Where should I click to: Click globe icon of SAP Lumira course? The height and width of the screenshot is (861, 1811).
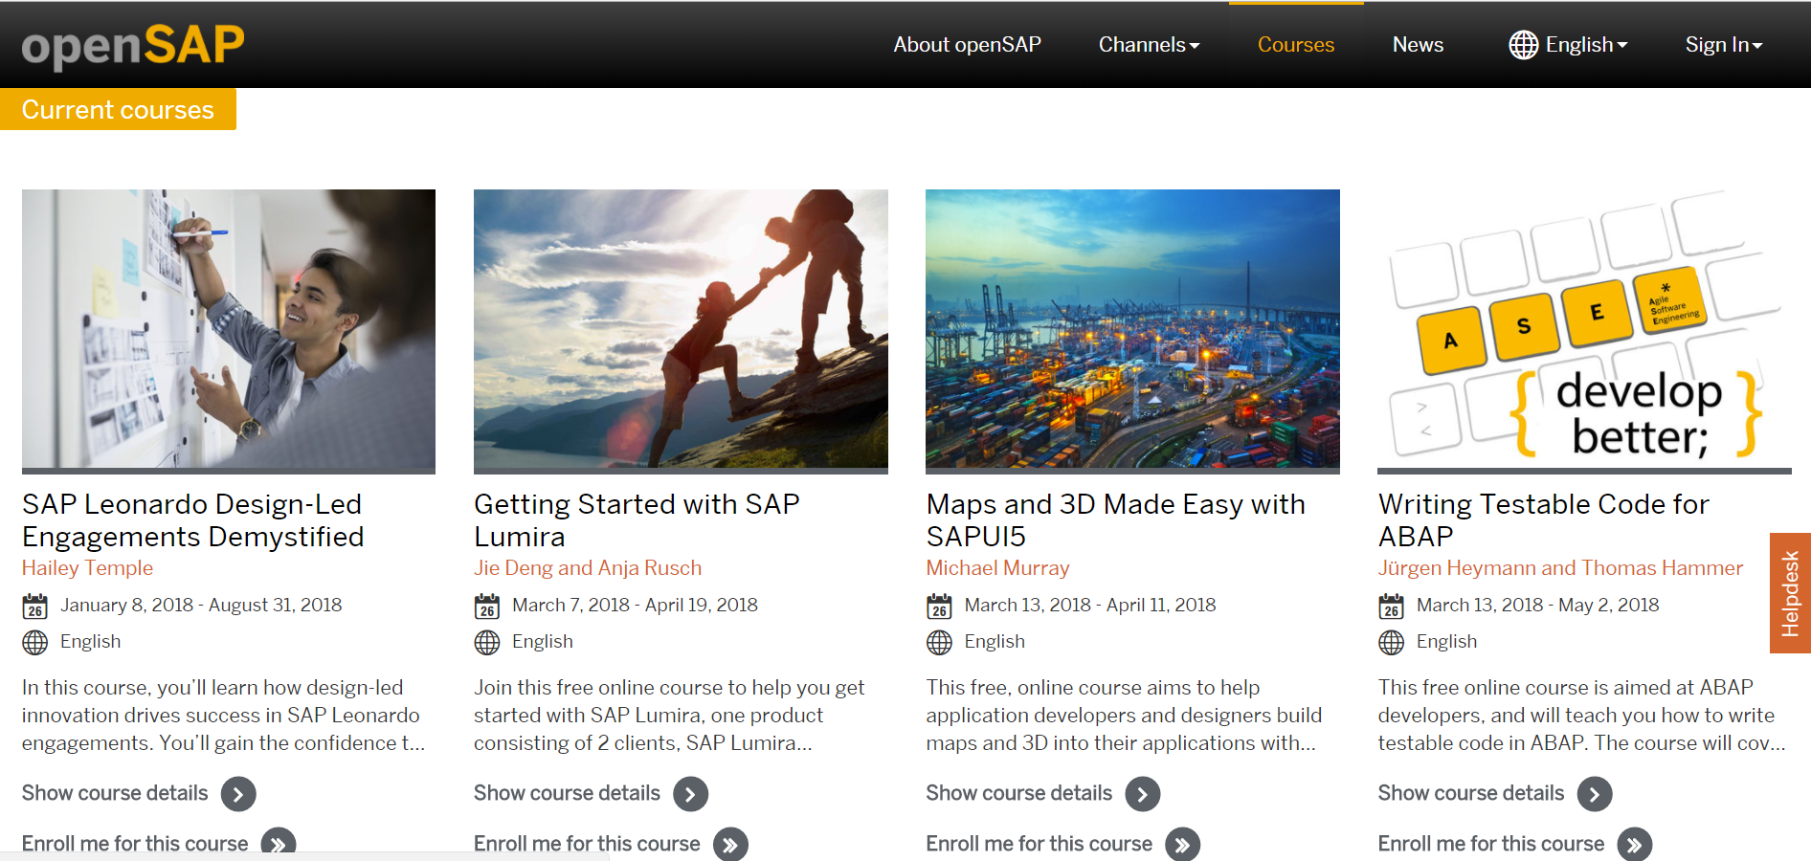click(486, 642)
